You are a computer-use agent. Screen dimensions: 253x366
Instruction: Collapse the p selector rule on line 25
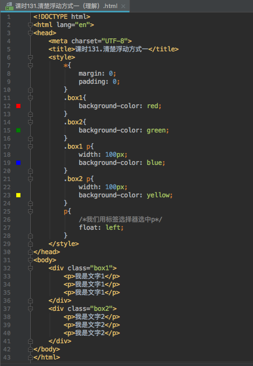[x=30, y=211]
